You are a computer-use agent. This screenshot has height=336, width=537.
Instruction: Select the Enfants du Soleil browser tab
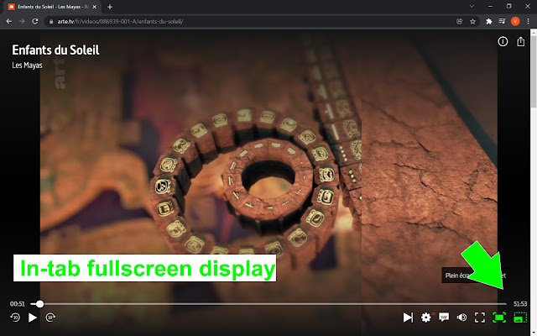click(53, 7)
